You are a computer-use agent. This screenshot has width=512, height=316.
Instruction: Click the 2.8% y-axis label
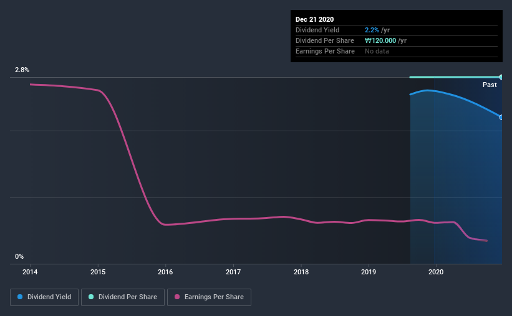pos(22,70)
